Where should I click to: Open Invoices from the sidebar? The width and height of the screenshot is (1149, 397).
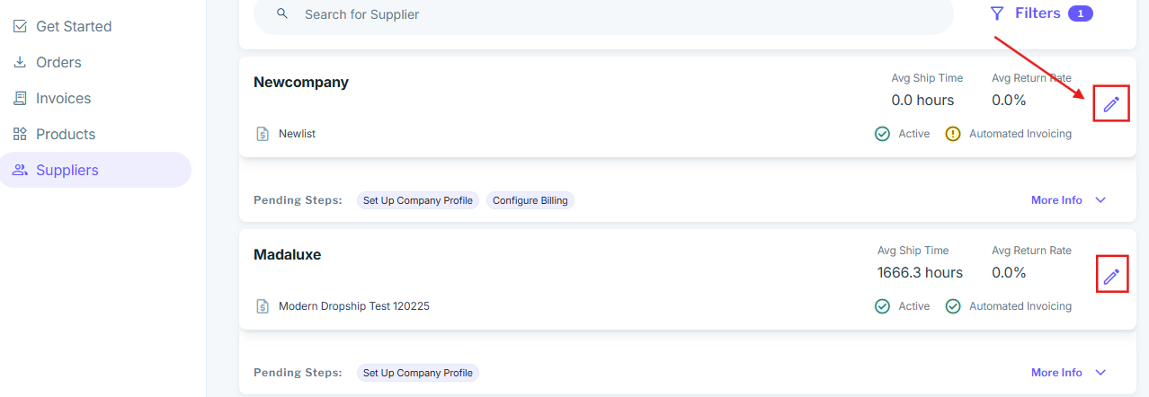coord(63,98)
